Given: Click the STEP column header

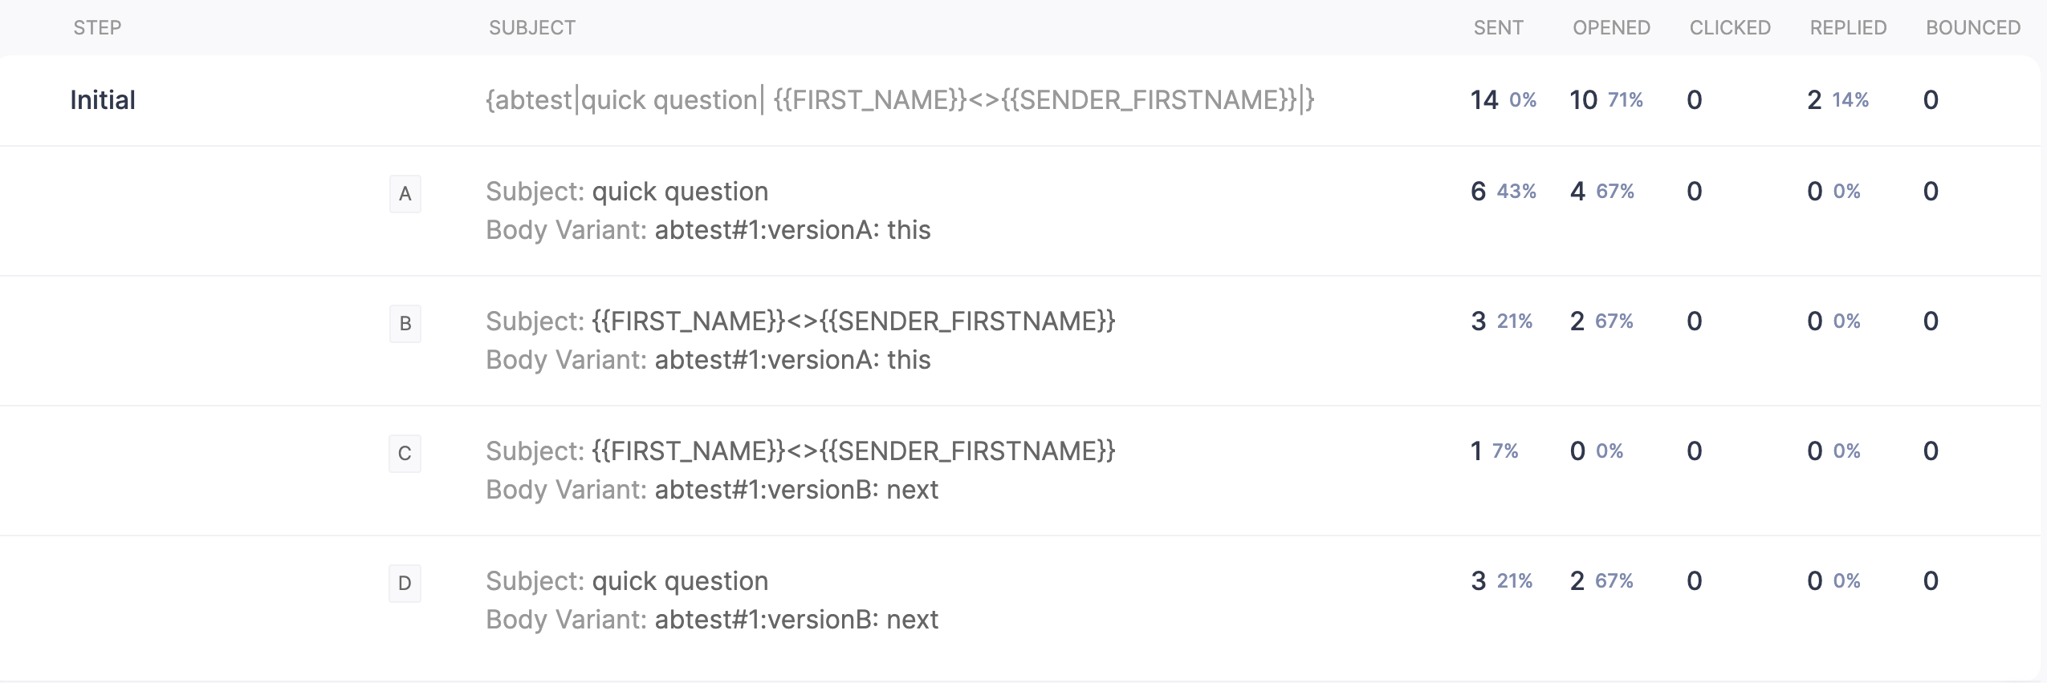Looking at the screenshot, I should 97,28.
